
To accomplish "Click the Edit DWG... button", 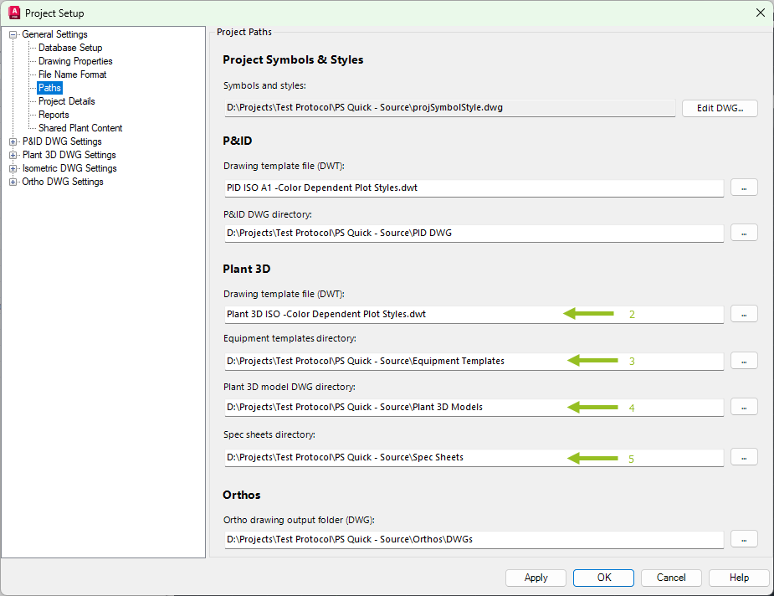I will pos(720,108).
